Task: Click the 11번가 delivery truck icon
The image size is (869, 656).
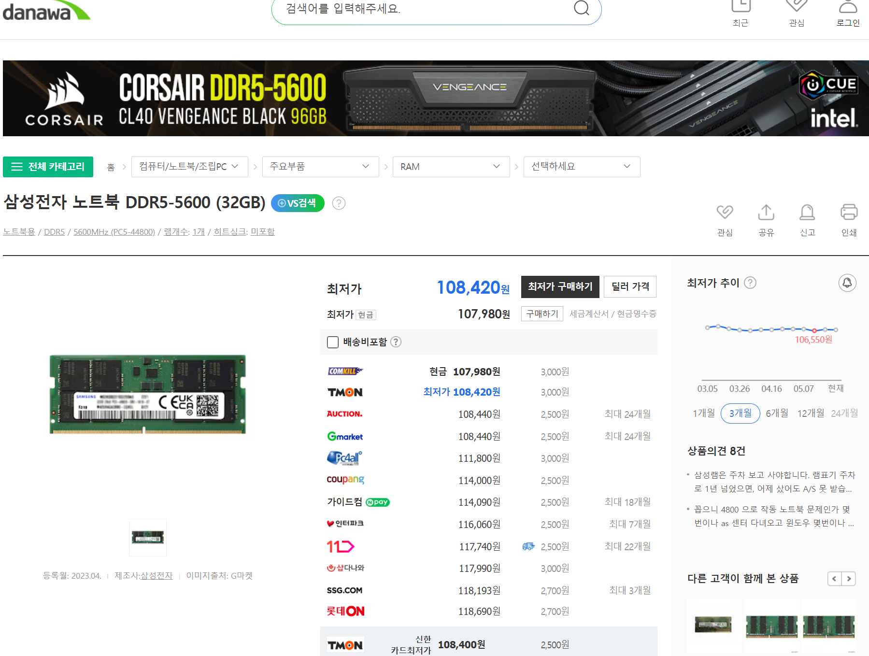Action: [528, 546]
